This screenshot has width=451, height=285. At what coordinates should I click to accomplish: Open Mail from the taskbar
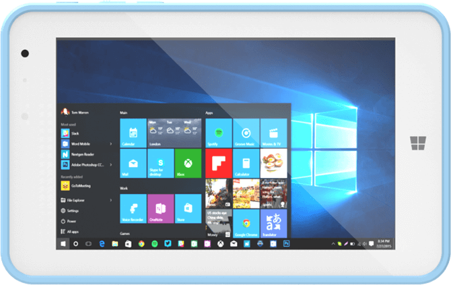pos(234,244)
